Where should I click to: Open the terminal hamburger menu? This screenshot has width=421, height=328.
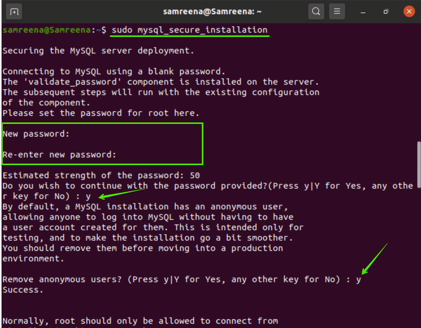click(337, 12)
